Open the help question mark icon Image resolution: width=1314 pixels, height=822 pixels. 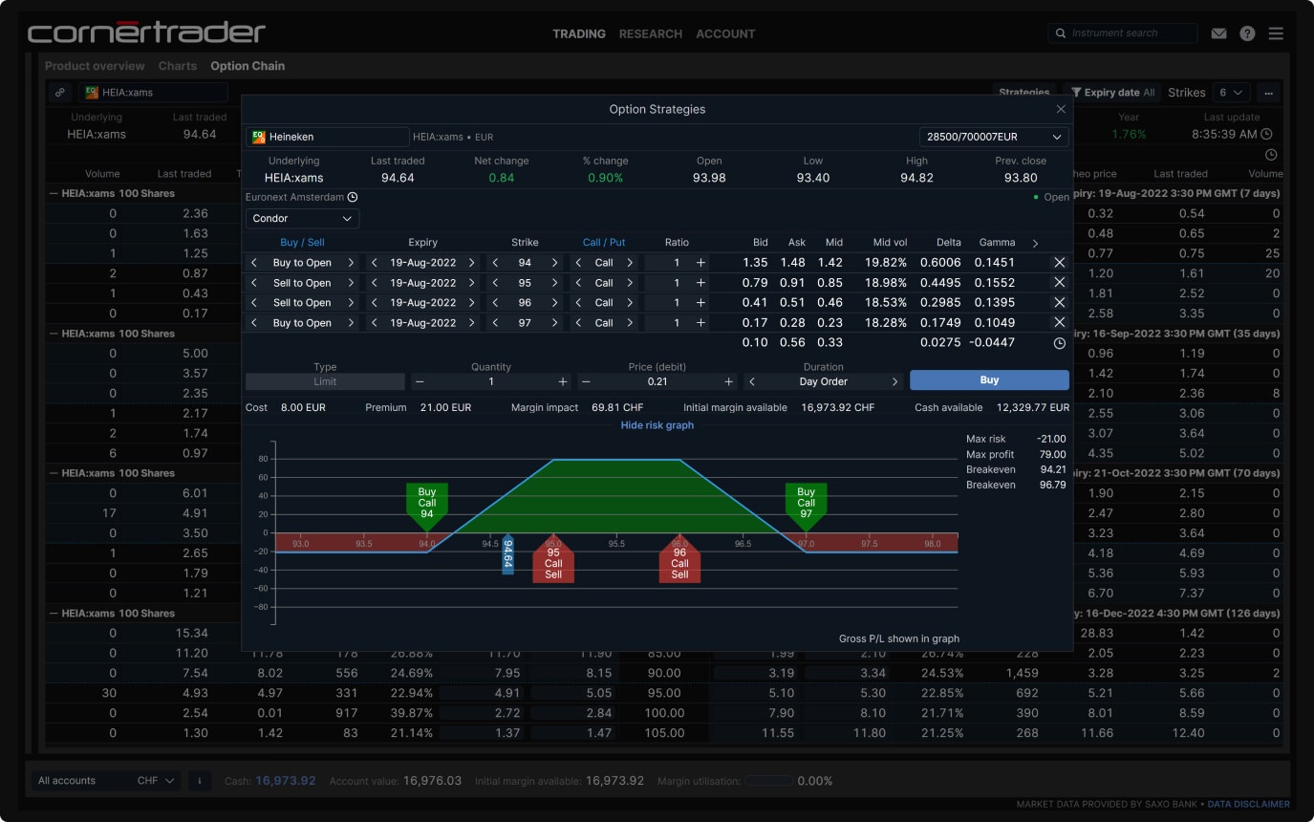(x=1247, y=33)
